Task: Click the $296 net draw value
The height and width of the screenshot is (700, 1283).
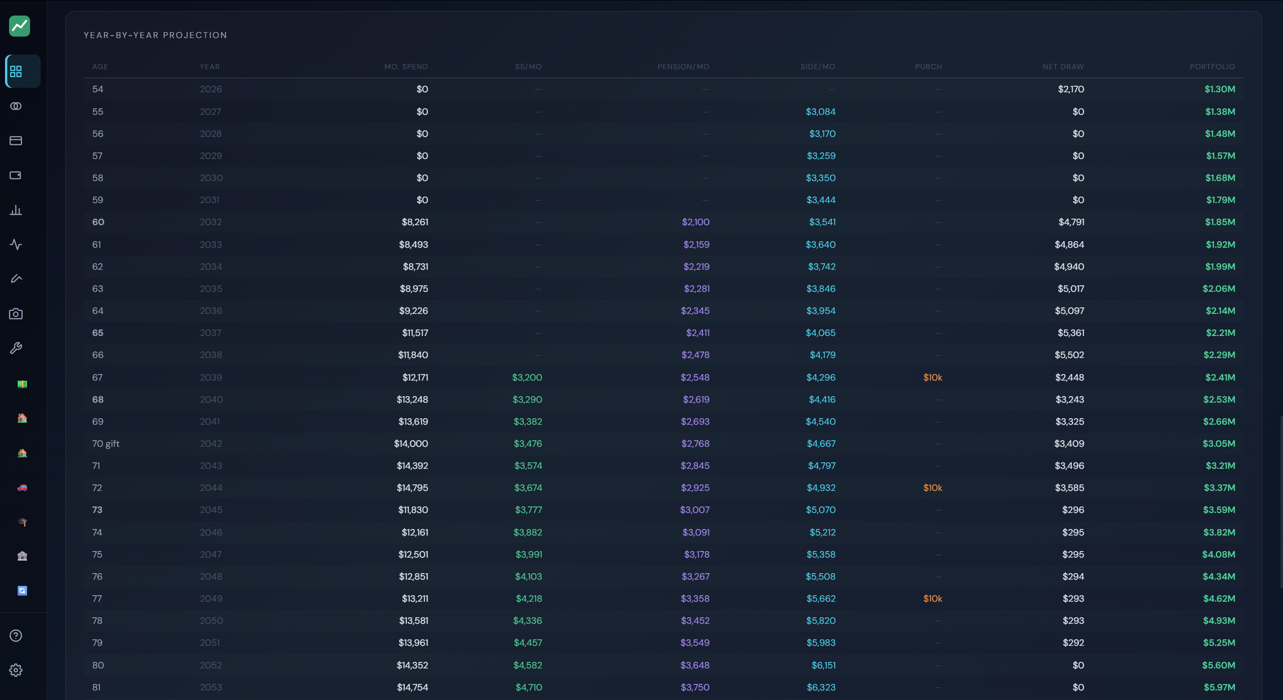Action: (x=1073, y=510)
